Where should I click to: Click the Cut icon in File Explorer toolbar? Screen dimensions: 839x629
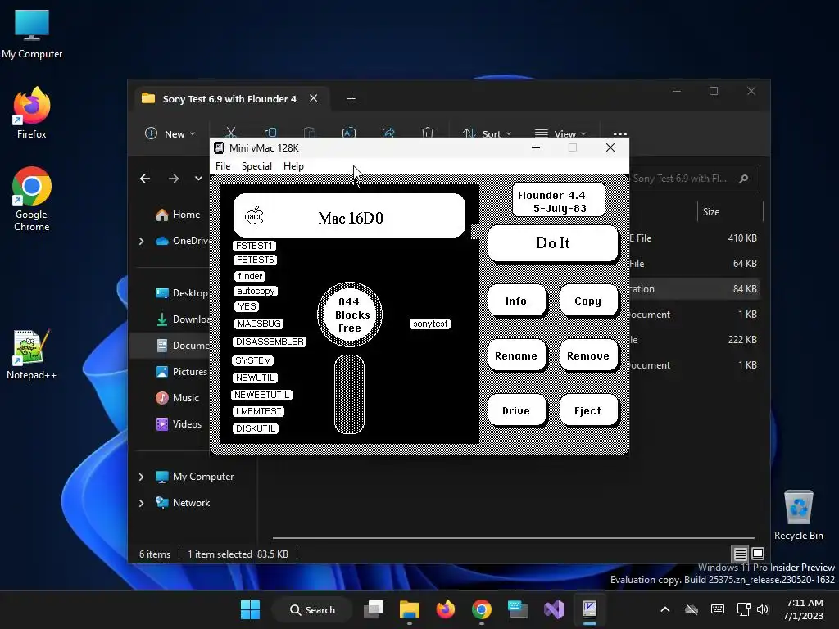point(231,132)
